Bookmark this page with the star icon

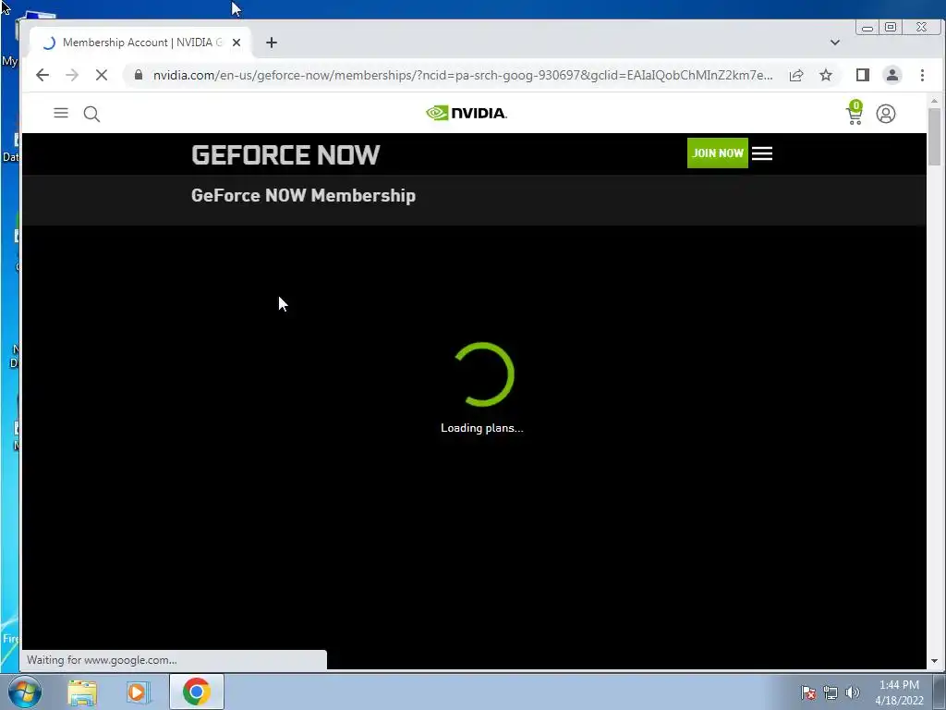coord(826,75)
